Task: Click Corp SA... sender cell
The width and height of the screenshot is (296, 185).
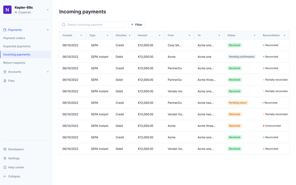Action: pos(174,45)
